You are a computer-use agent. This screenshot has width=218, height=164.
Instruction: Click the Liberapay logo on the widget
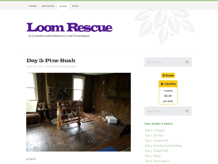click(x=168, y=84)
